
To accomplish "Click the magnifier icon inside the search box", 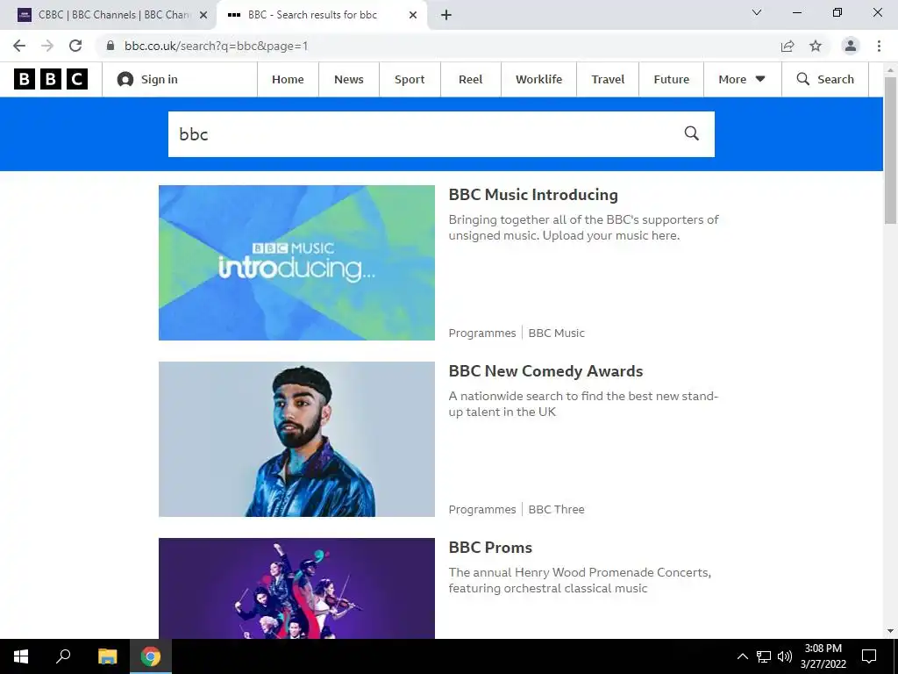I will click(692, 133).
